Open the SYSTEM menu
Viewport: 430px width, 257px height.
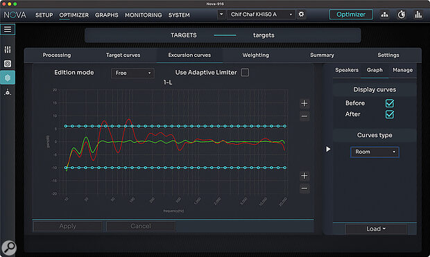pyautogui.click(x=179, y=15)
